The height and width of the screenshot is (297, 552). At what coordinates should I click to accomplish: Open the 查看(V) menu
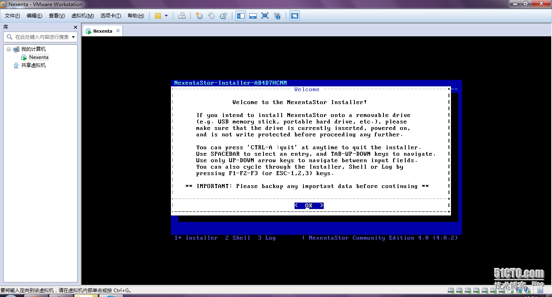click(57, 16)
